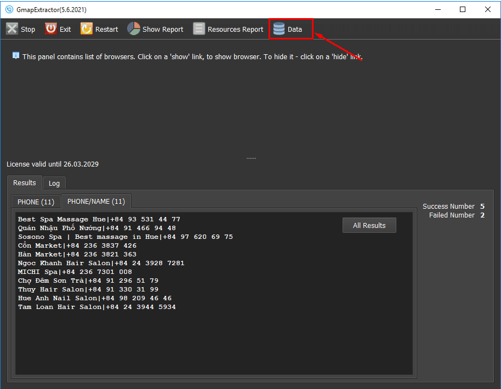This screenshot has height=389, width=501.
Task: Maximize the GmapExtractor window
Action: (x=462, y=9)
